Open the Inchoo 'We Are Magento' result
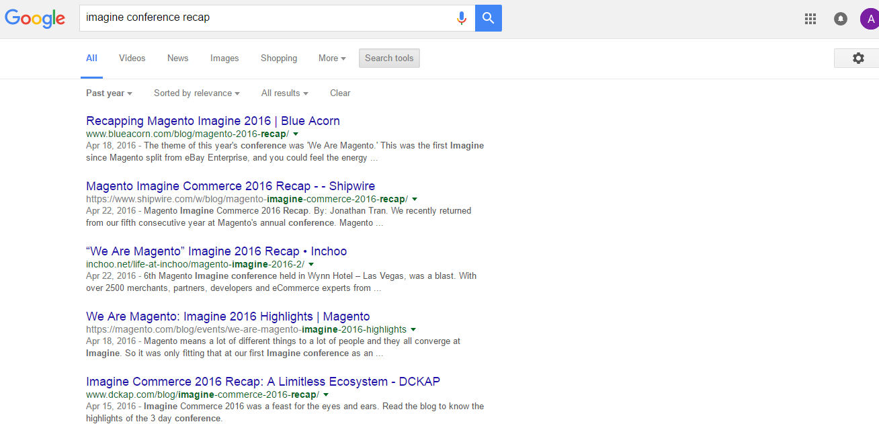The image size is (879, 424). [x=216, y=251]
